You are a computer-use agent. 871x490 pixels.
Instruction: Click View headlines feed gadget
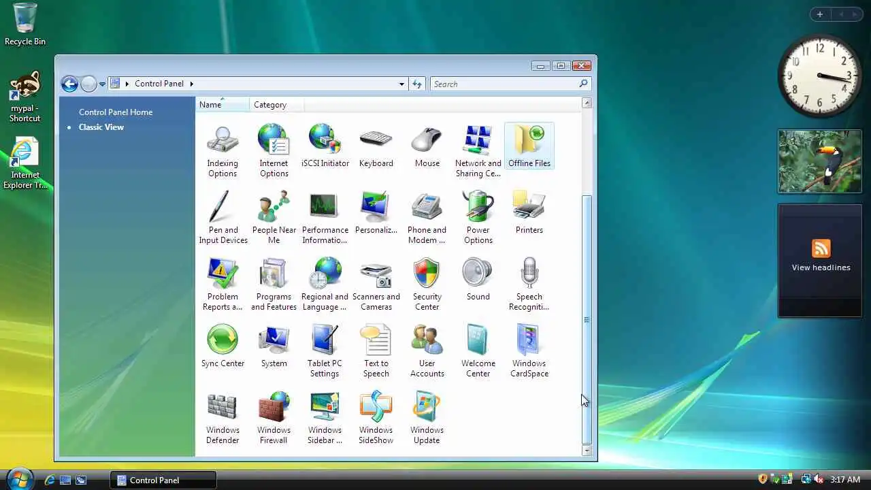tap(821, 261)
